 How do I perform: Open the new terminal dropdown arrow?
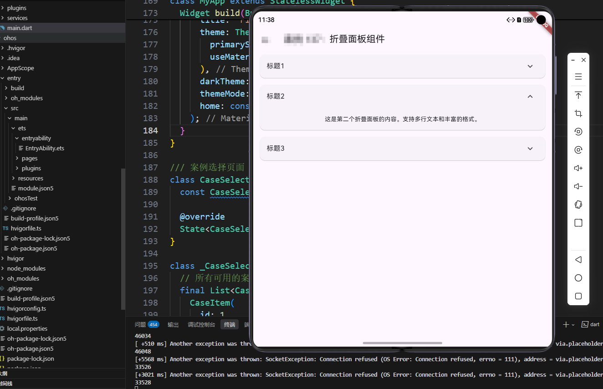click(573, 325)
